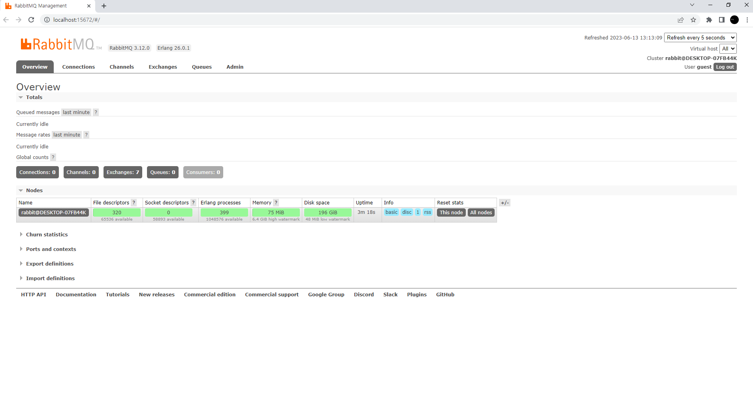Open the Virtual host dropdown
753x408 pixels.
tap(728, 49)
